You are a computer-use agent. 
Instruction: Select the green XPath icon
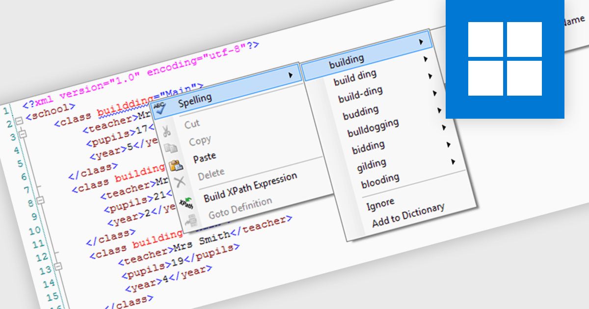point(186,203)
